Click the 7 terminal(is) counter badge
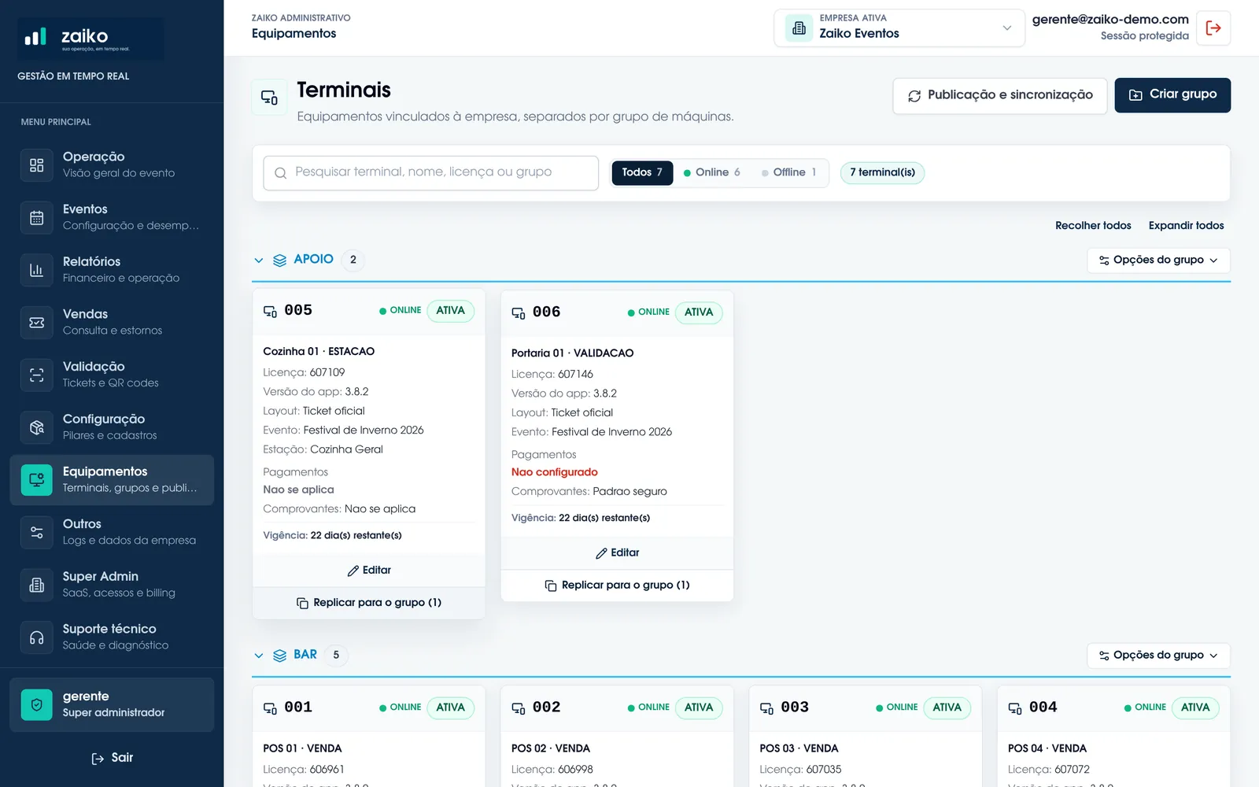Screen dimensions: 1259x787 (882, 172)
